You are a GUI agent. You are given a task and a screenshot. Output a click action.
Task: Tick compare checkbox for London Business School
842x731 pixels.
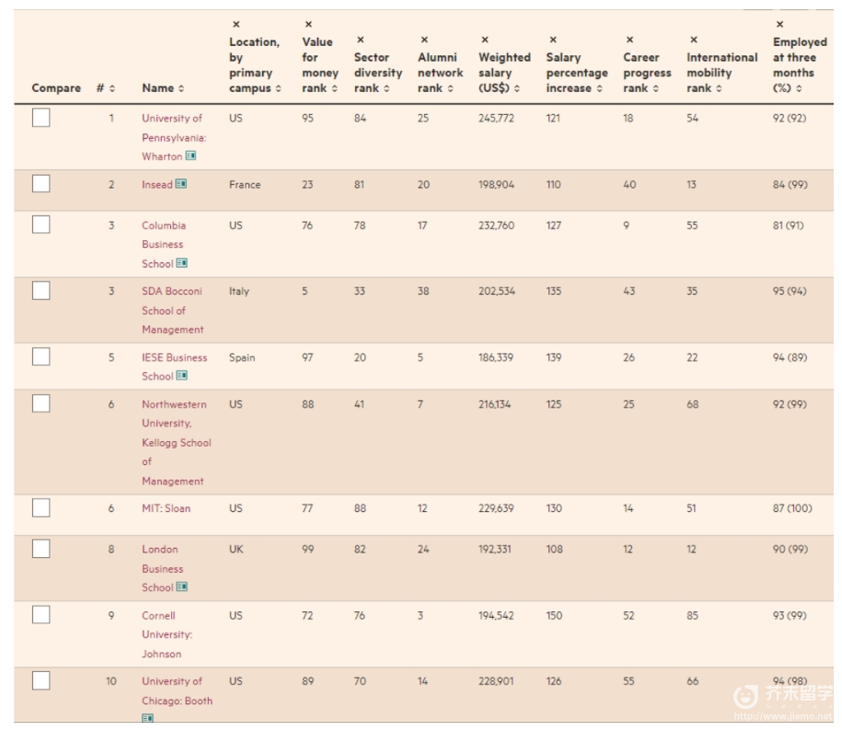[x=40, y=549]
